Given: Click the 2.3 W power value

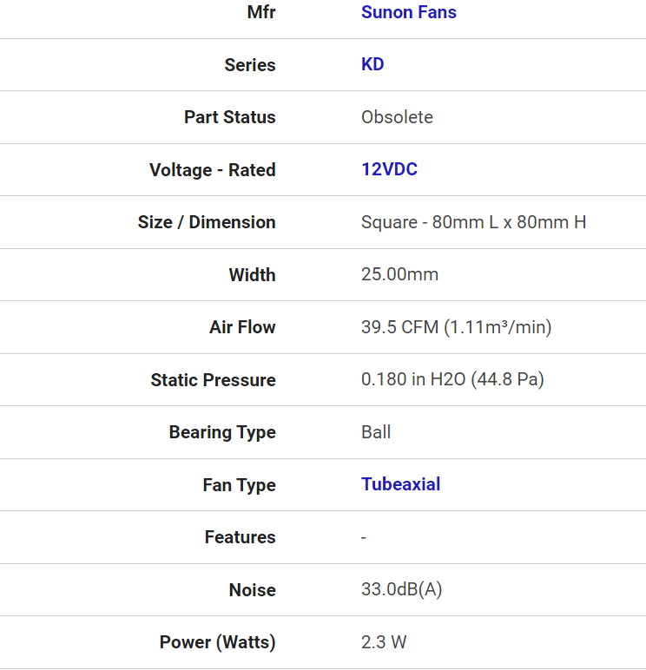Looking at the screenshot, I should (x=384, y=642).
